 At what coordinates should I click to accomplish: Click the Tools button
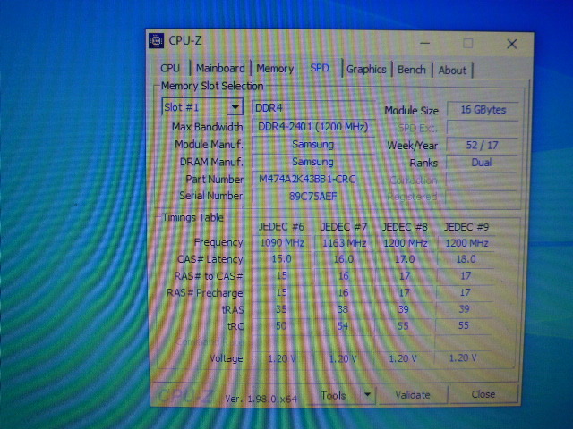[333, 395]
